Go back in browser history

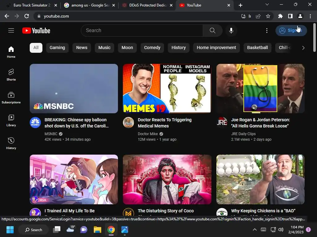pyautogui.click(x=7, y=16)
